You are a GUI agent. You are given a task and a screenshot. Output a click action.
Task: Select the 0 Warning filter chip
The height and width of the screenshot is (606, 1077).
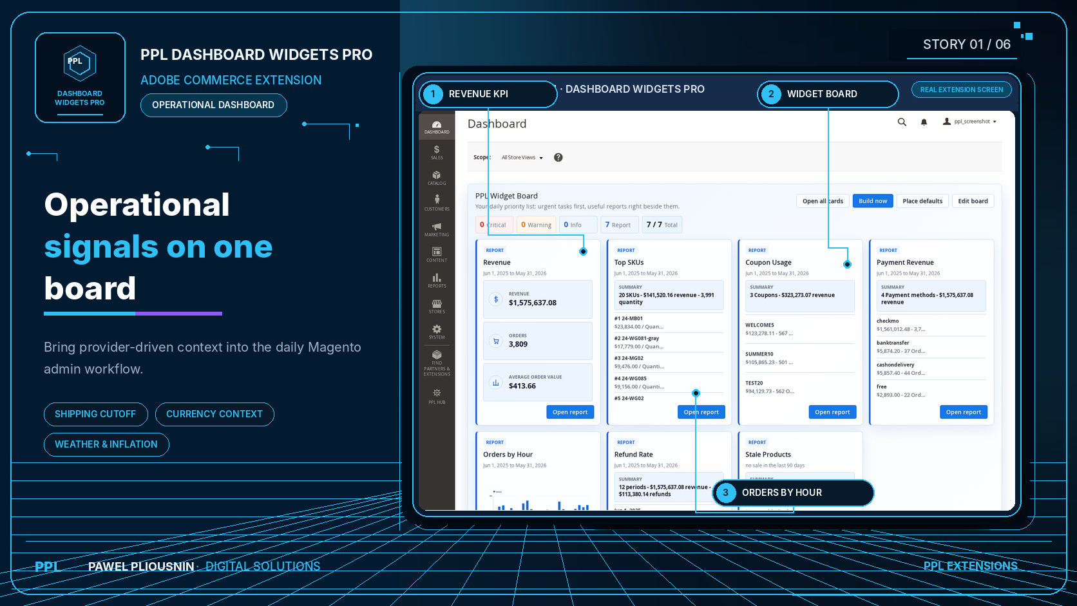pyautogui.click(x=536, y=225)
